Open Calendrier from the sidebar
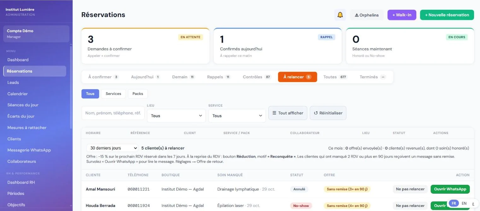The height and width of the screenshot is (211, 480). tap(35, 94)
